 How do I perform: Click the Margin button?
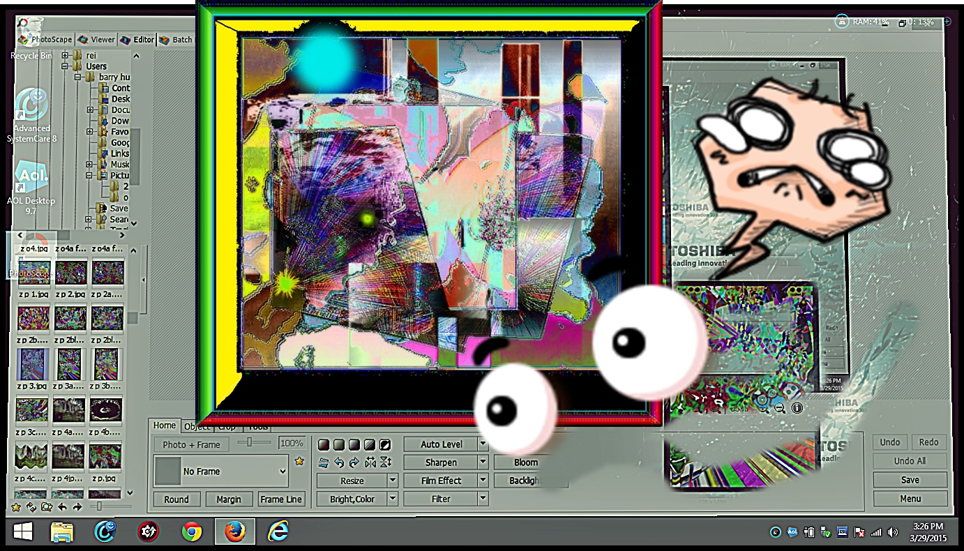(x=229, y=499)
